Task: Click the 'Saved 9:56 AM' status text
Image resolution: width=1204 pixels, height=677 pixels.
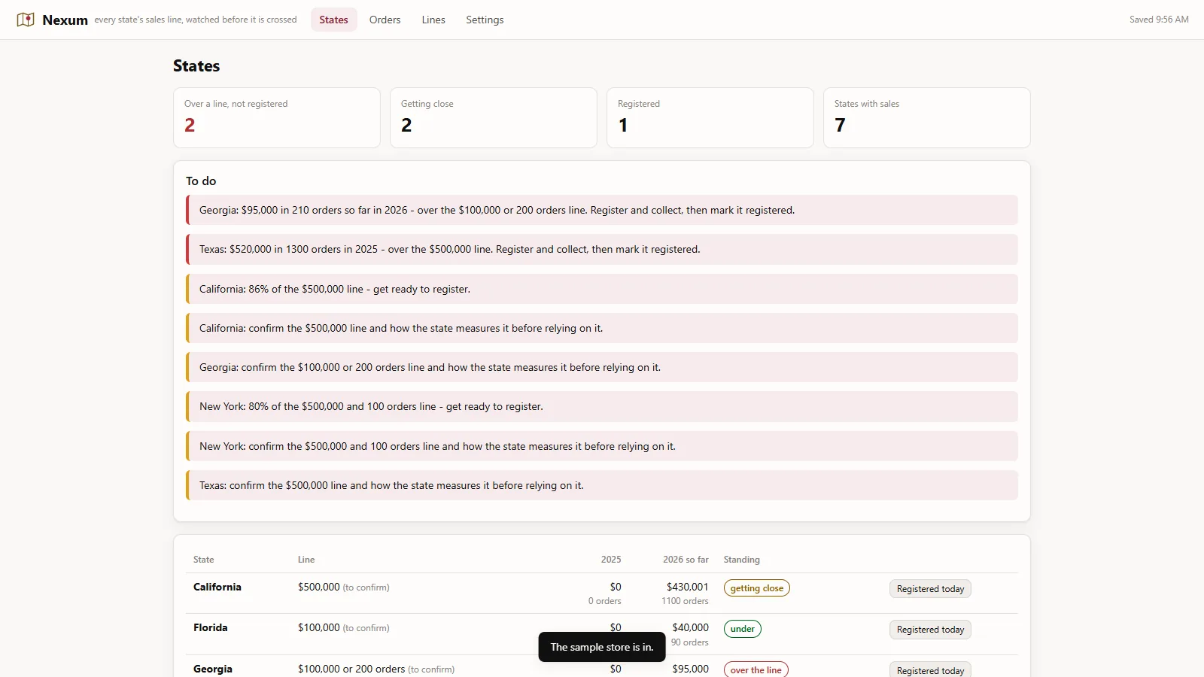Action: [1159, 20]
